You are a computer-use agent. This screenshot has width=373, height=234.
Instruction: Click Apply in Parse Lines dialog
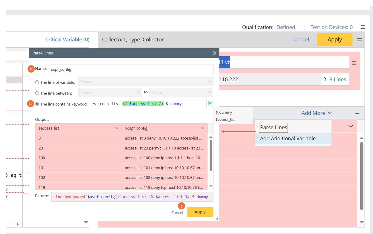tap(200, 212)
